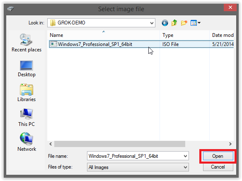
Task: Select the Windows7_Professional_SP1_64bit ISO file icon
Action: [x=54, y=44]
